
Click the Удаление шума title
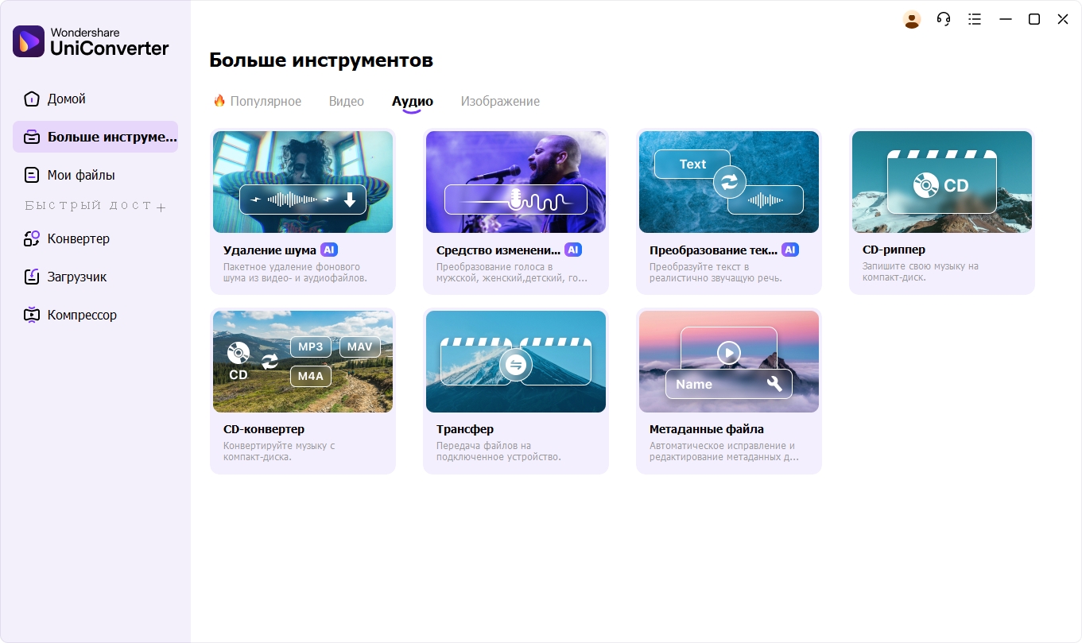(270, 250)
